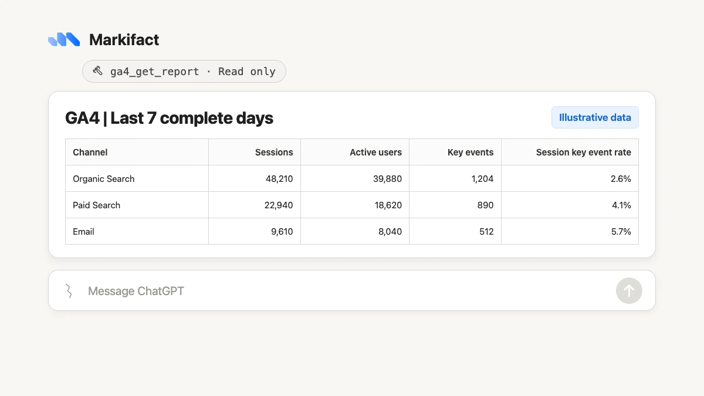Click the 18,620 active users value
The width and height of the screenshot is (704, 396).
pos(387,205)
